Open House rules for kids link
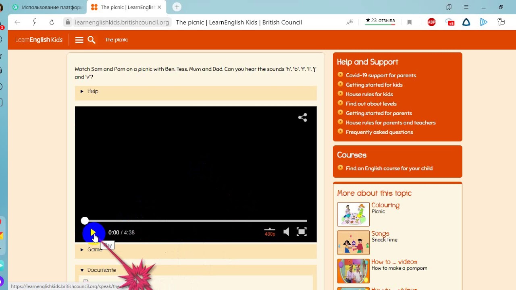Image resolution: width=516 pixels, height=290 pixels. [369, 94]
